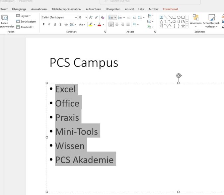Image resolution: width=224 pixels, height=195 pixels.
Task: Expand the shapes gallery more button
Action: point(187,26)
